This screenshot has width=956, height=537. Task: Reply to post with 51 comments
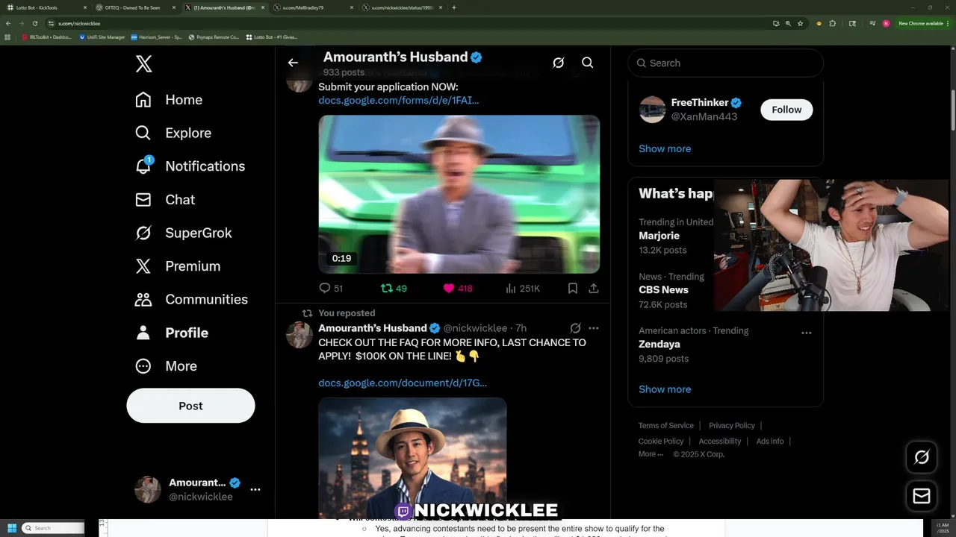click(x=330, y=288)
